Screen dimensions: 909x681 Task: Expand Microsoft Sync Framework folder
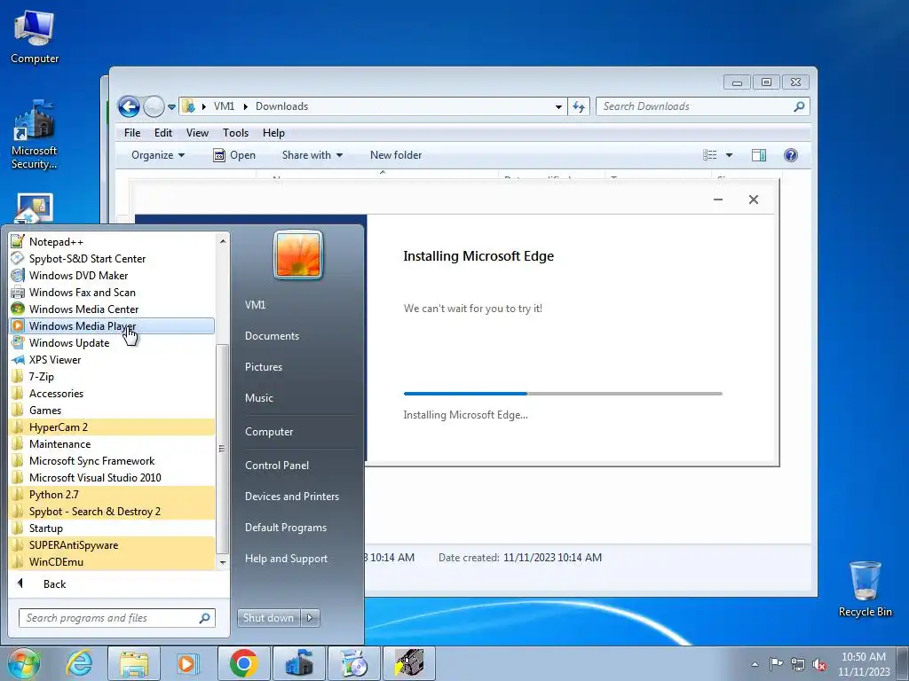(x=112, y=460)
